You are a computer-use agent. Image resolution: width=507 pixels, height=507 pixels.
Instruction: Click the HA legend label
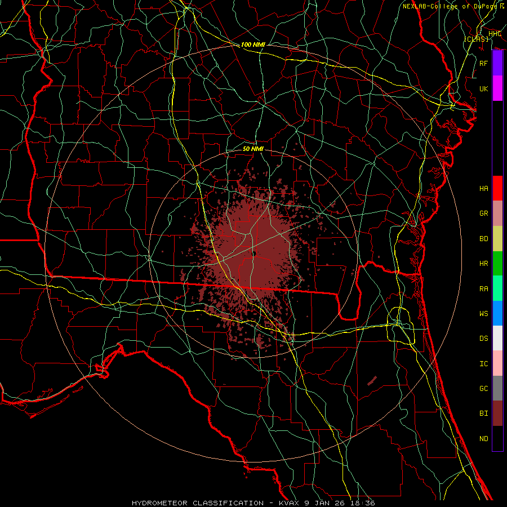click(484, 189)
